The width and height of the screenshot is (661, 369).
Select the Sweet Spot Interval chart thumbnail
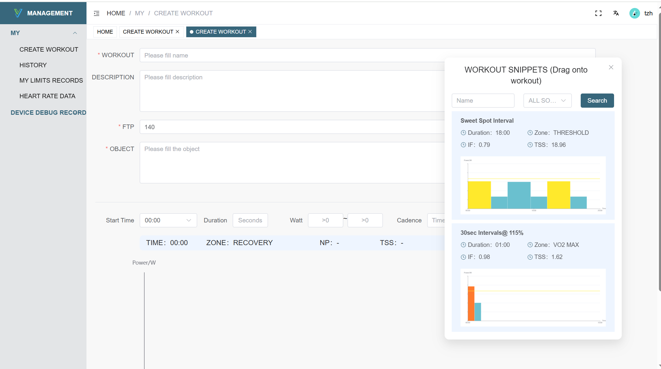tap(533, 185)
